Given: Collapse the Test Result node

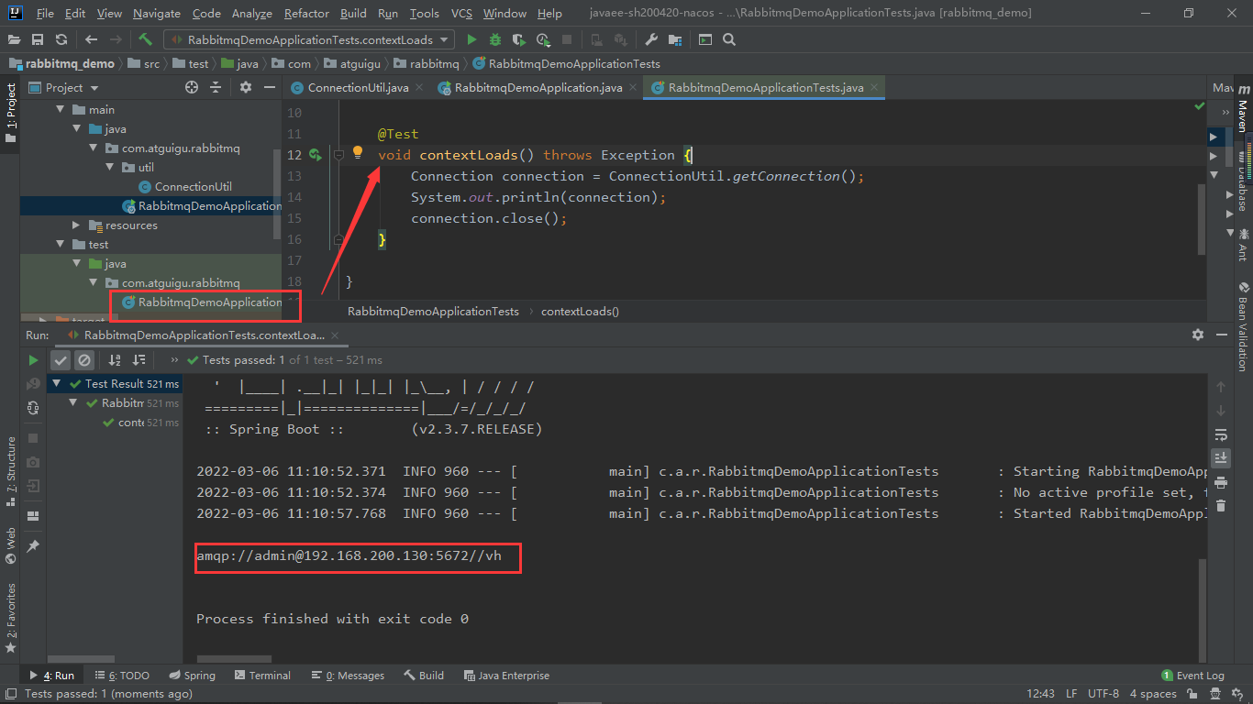Looking at the screenshot, I should 57,384.
